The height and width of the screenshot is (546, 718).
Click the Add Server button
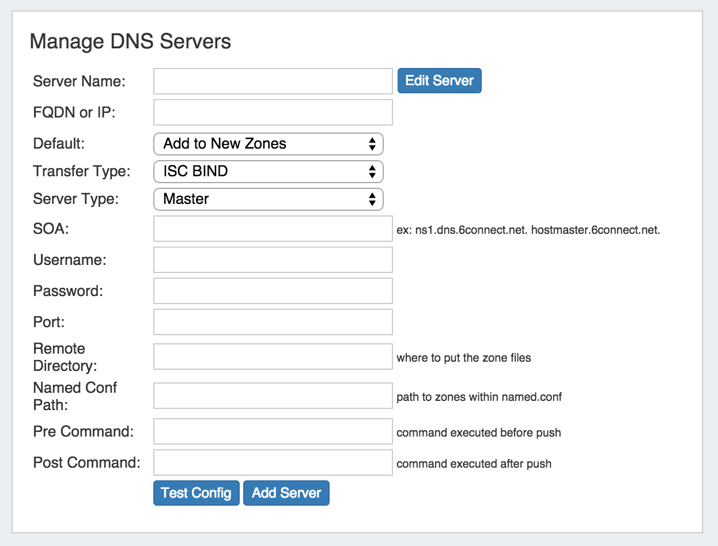[286, 494]
